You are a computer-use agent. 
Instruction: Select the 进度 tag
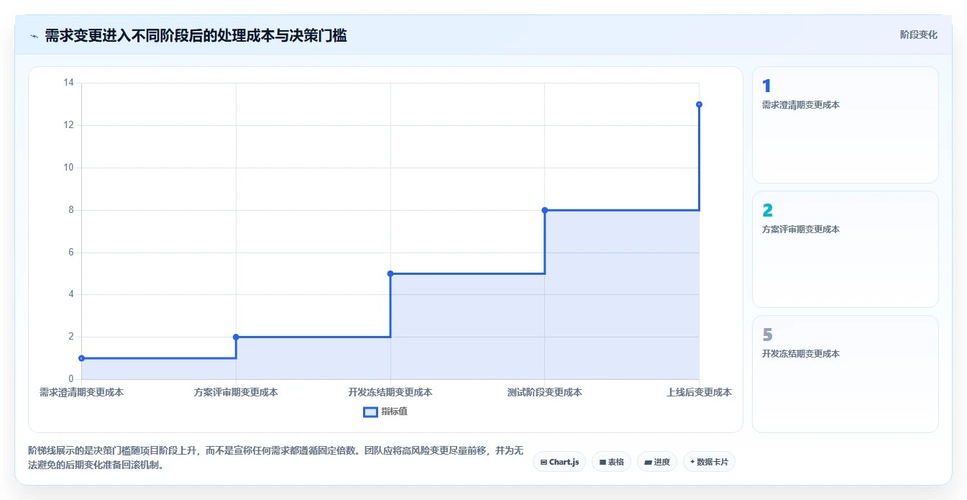(657, 462)
